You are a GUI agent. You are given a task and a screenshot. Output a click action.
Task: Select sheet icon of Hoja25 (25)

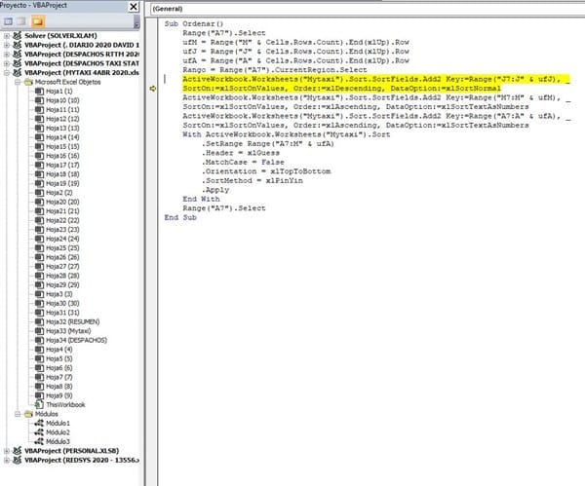coord(39,247)
